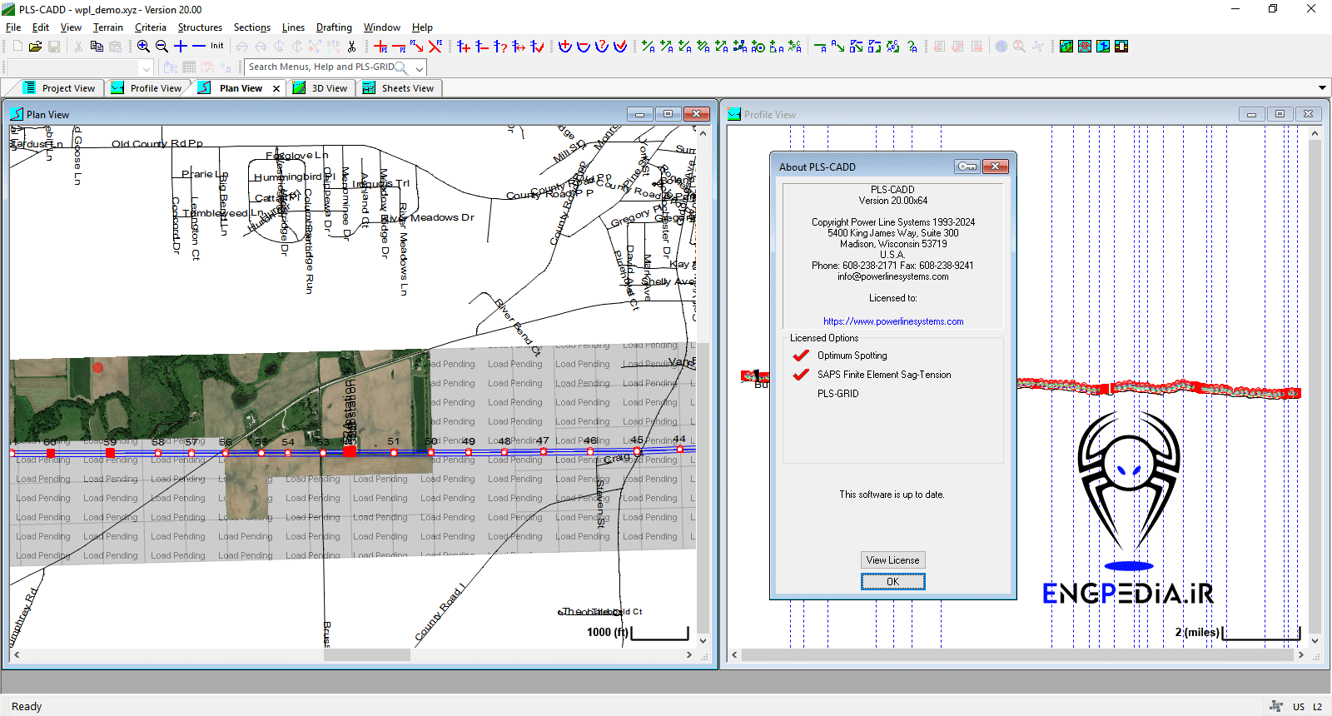Click the Profile View vertical scroll up arrow
1332x716 pixels.
pos(1315,133)
